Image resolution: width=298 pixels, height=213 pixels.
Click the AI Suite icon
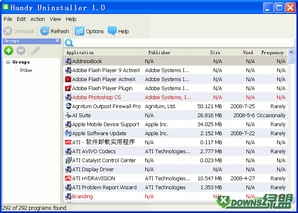tap(68, 115)
